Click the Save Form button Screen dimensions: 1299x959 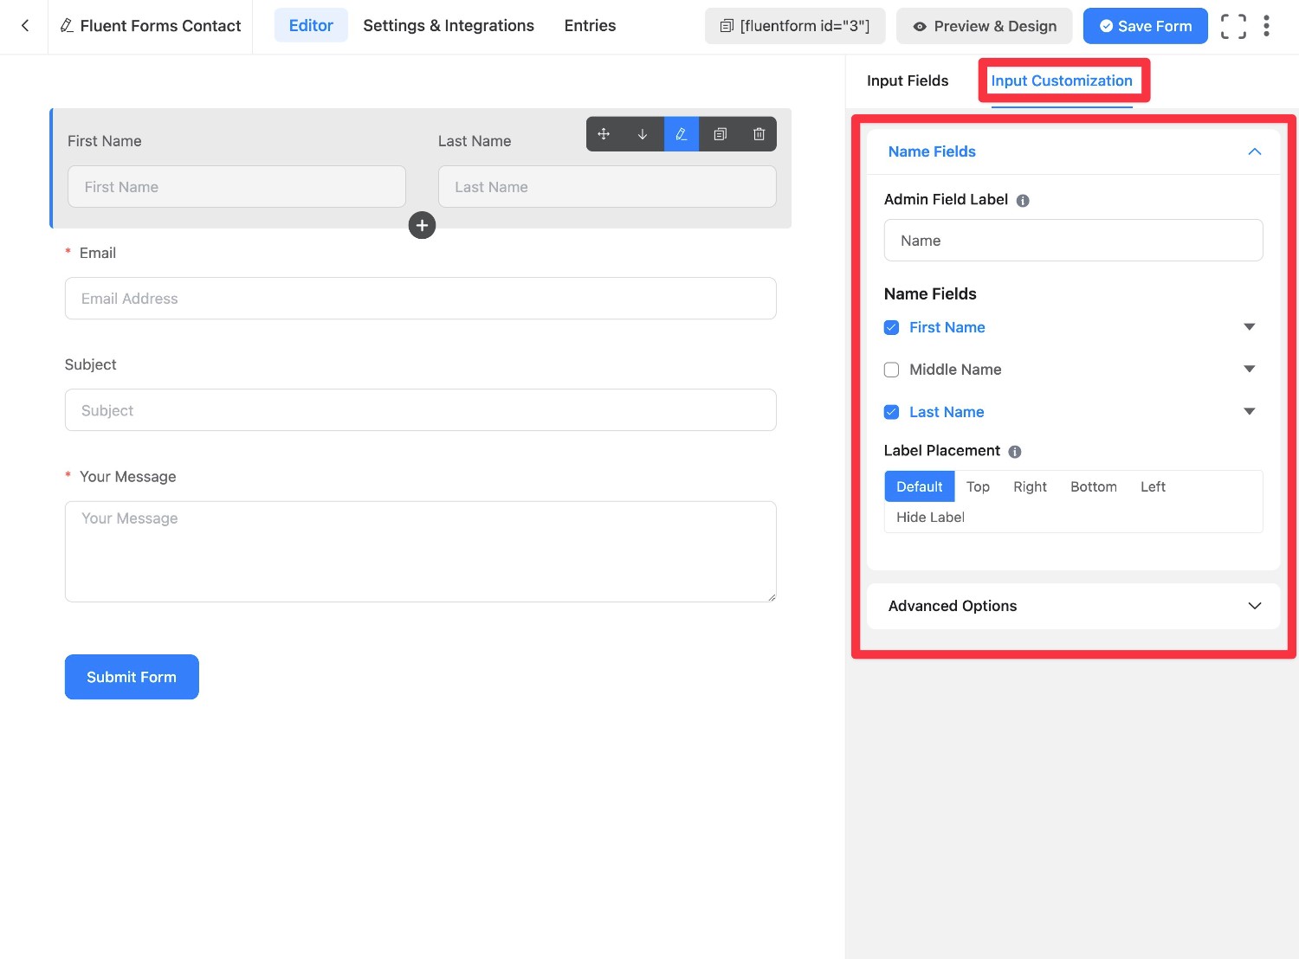click(x=1145, y=26)
